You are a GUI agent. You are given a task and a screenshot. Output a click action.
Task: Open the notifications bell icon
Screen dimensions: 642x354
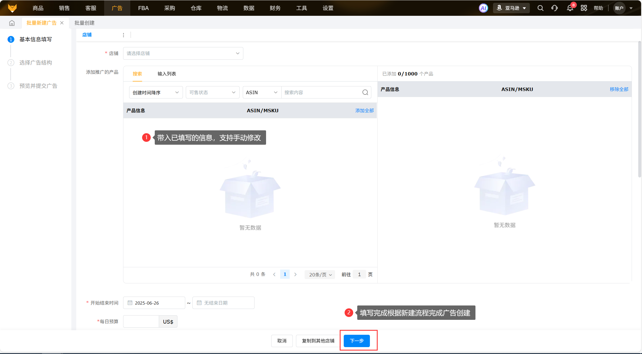click(570, 8)
